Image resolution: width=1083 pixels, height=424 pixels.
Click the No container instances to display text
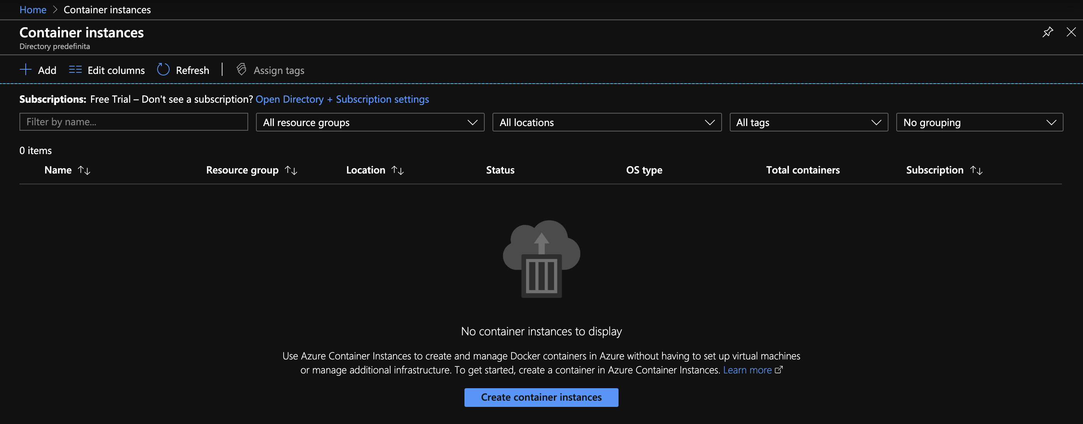[x=541, y=331]
